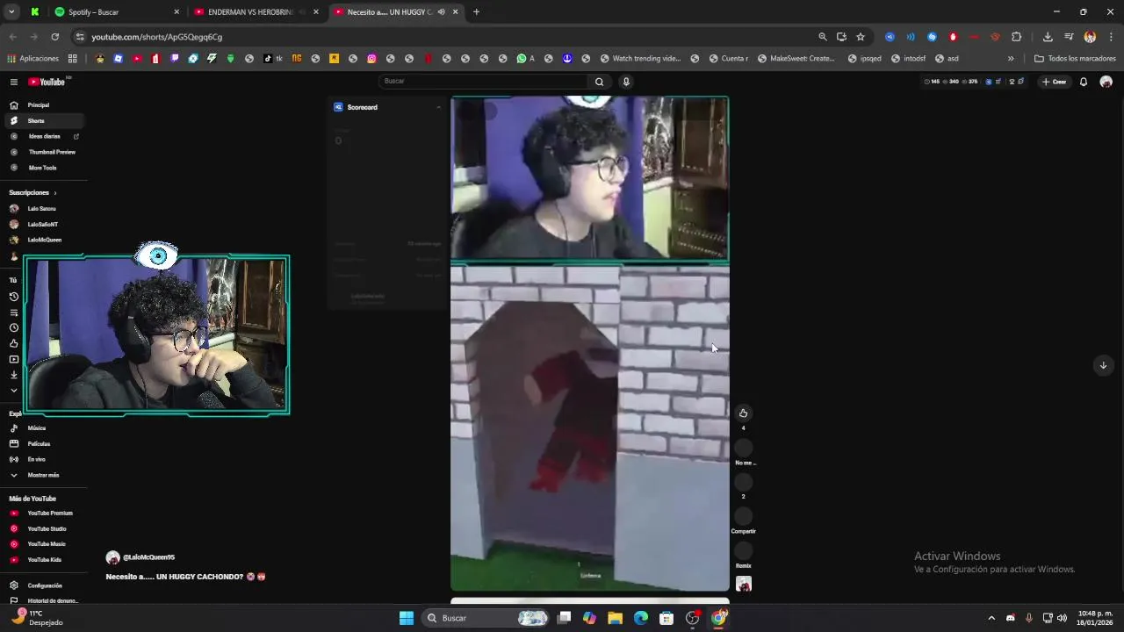The width and height of the screenshot is (1124, 632).
Task: Switch to ENDERMAN VS HEROBRINE tab
Action: point(256,12)
